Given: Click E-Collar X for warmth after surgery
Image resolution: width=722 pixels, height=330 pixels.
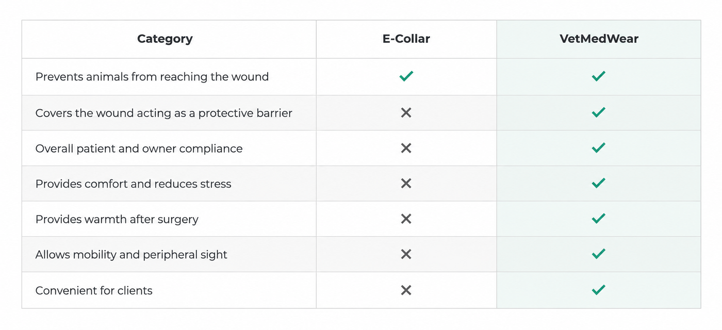Looking at the screenshot, I should (406, 219).
